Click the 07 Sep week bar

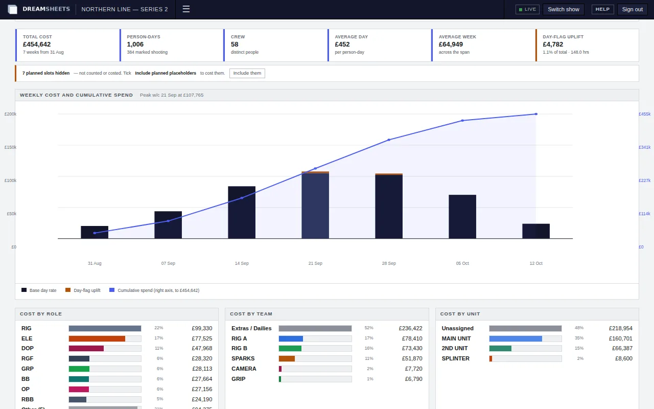[x=168, y=225]
